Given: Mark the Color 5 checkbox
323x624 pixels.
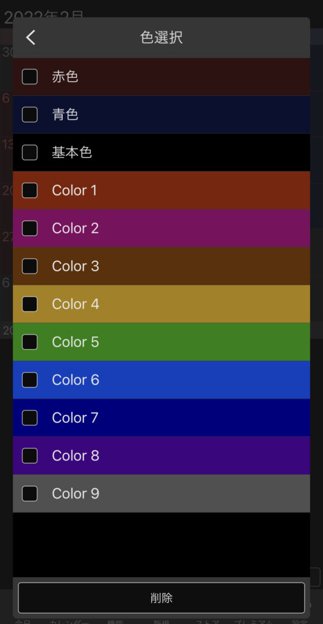Looking at the screenshot, I should coord(30,342).
